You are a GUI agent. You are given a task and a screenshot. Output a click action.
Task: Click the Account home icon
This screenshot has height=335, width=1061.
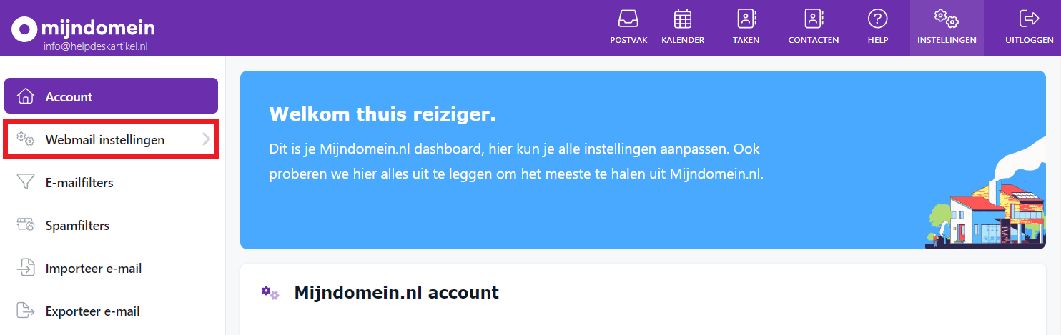(x=26, y=96)
